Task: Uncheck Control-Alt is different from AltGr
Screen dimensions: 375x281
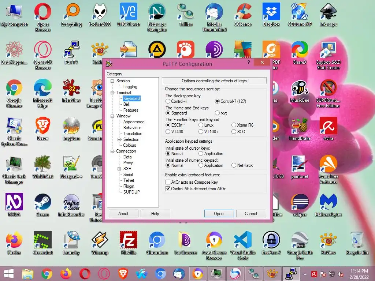Action: point(196,189)
